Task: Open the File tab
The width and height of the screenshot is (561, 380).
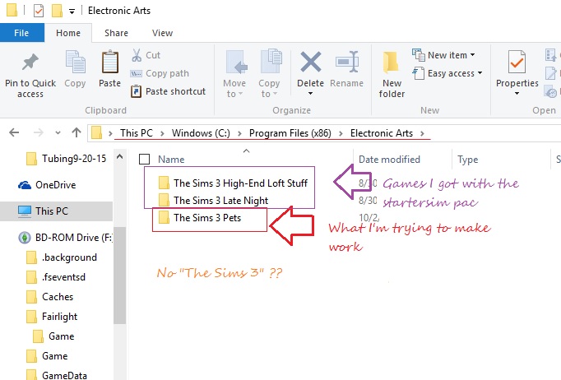Action: [22, 33]
